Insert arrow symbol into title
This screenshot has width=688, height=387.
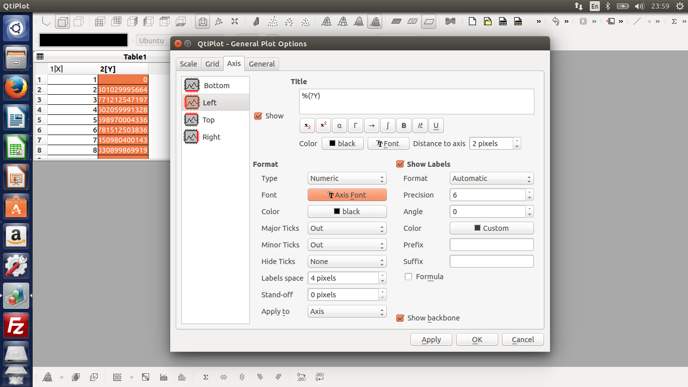click(x=372, y=125)
